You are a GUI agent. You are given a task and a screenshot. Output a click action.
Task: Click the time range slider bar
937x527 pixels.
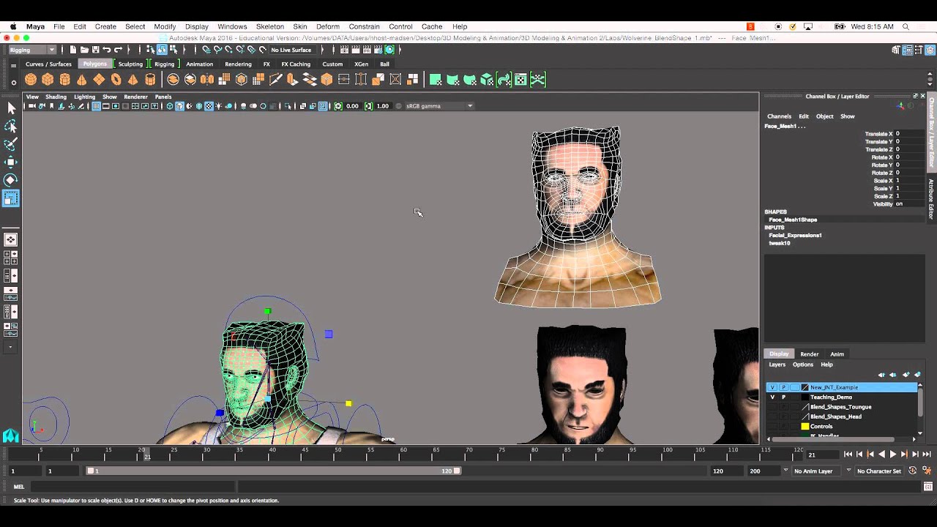pyautogui.click(x=274, y=471)
